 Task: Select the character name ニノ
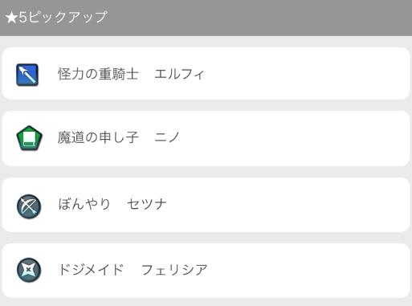click(x=167, y=137)
